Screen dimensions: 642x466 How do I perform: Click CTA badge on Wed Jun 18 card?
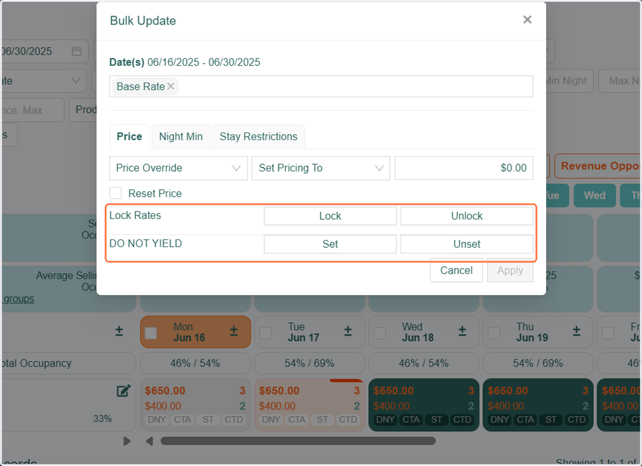coord(411,420)
